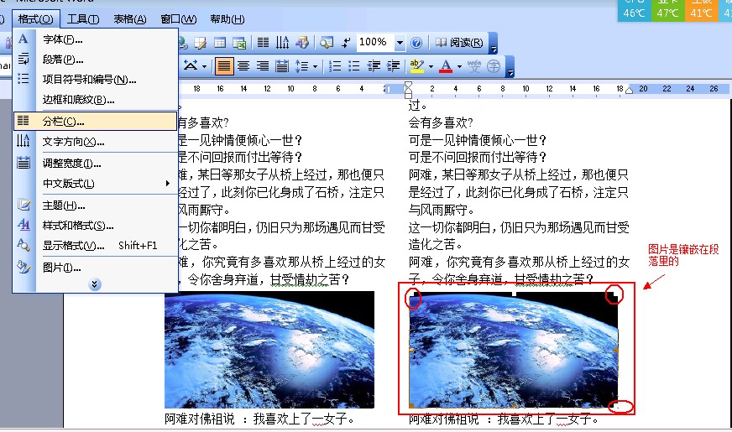Click the 100% zoom field
Screen dimensions: 732x432
click(x=375, y=43)
